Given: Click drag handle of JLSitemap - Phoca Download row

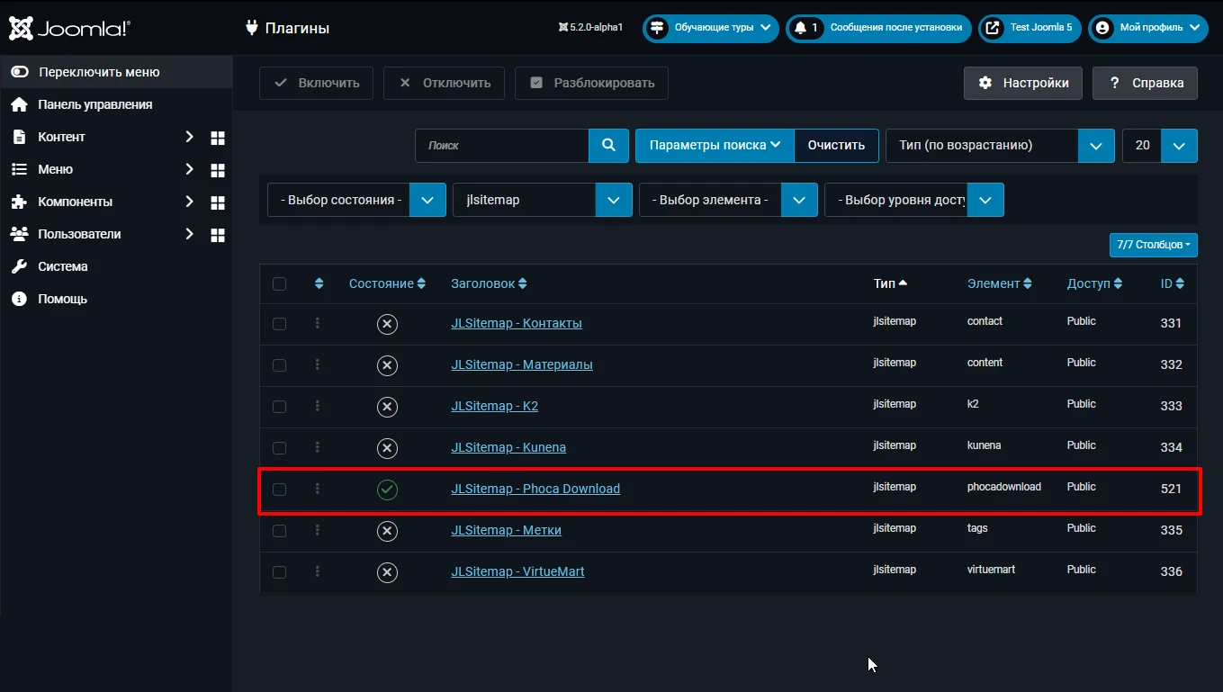Looking at the screenshot, I should (318, 489).
